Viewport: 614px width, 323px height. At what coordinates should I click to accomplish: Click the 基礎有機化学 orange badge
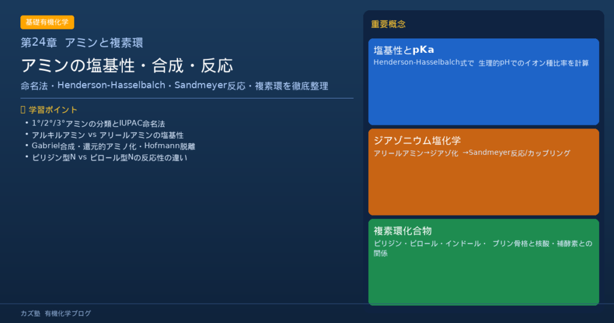pyautogui.click(x=47, y=22)
